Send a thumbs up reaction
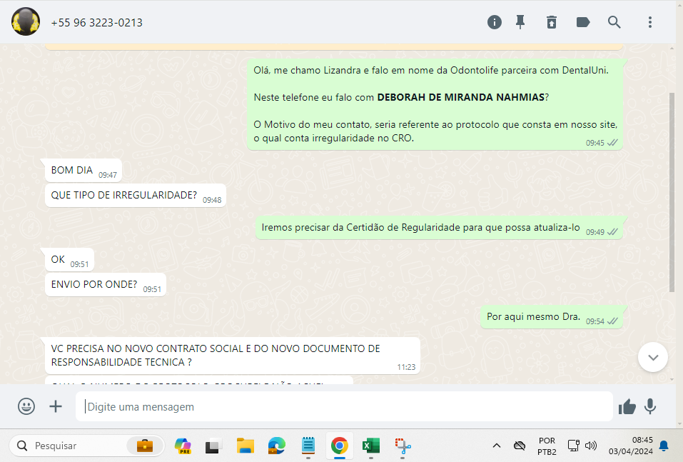The height and width of the screenshot is (462, 683). click(x=627, y=406)
